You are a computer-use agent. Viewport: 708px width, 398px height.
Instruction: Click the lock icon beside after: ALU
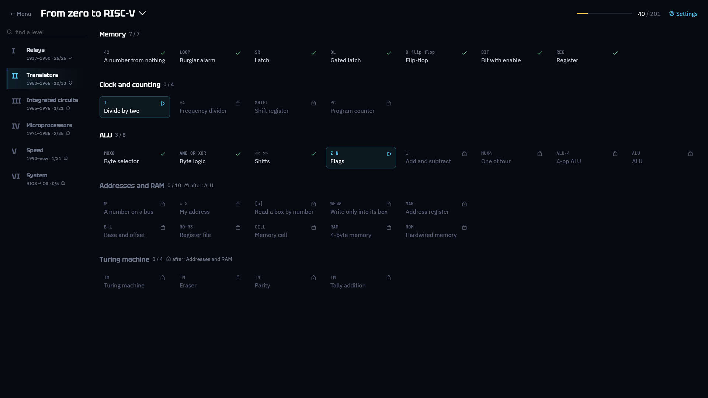187,185
